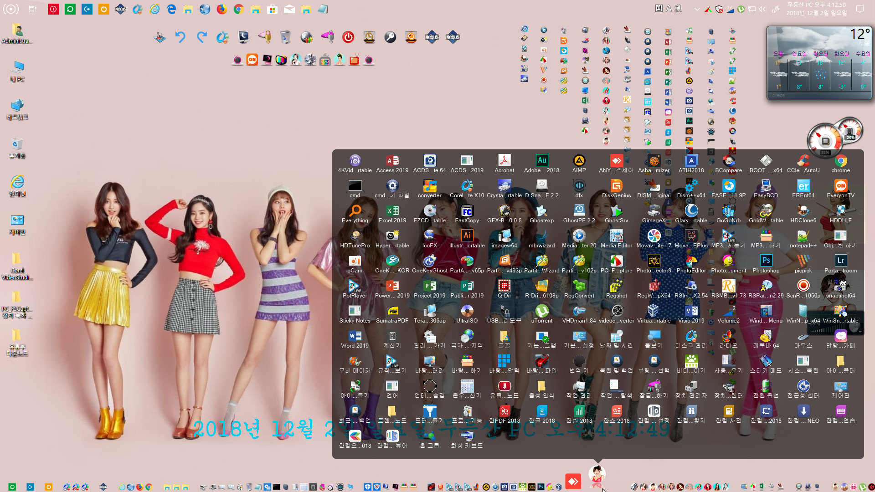Image resolution: width=875 pixels, height=492 pixels.
Task: Open the Corel VideoStudio desktop folder
Action: tap(17, 266)
